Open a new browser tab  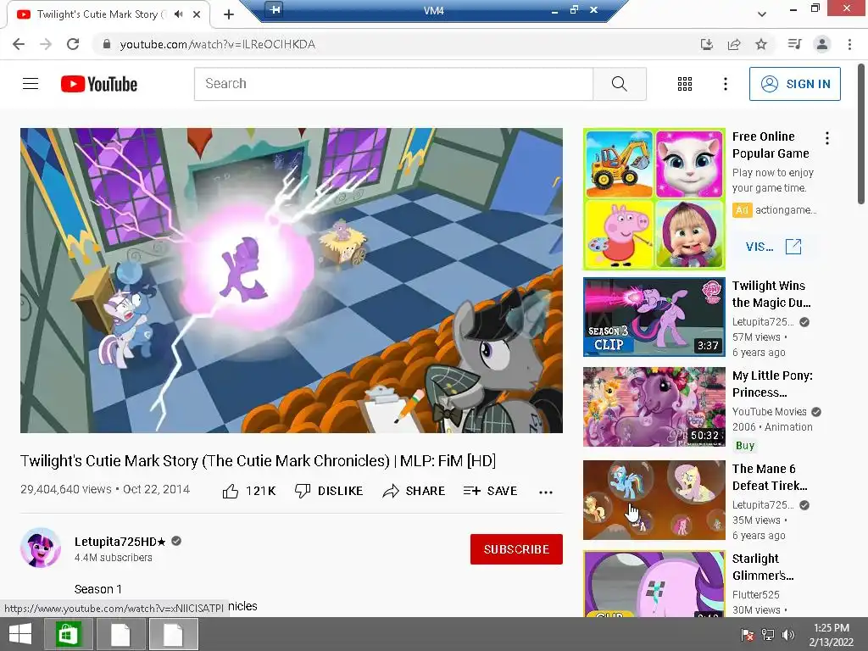[x=229, y=14]
